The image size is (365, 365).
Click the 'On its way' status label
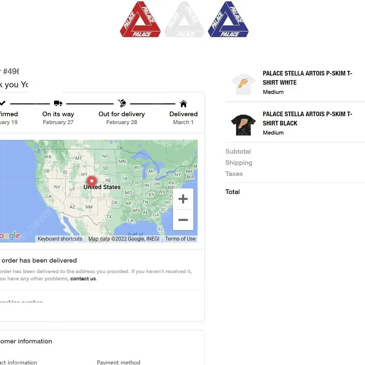[x=58, y=114]
